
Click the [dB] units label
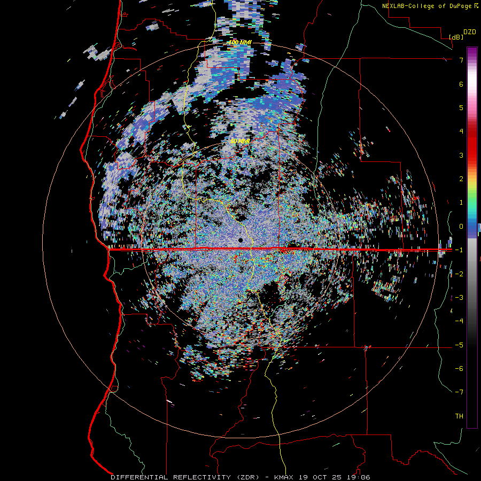[456, 37]
